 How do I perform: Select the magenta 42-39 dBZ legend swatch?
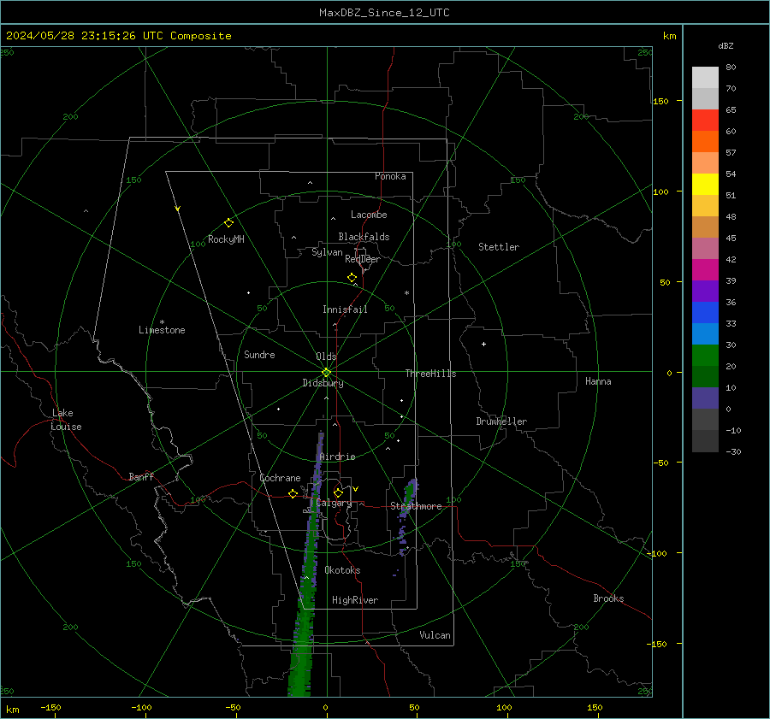pyautogui.click(x=705, y=270)
